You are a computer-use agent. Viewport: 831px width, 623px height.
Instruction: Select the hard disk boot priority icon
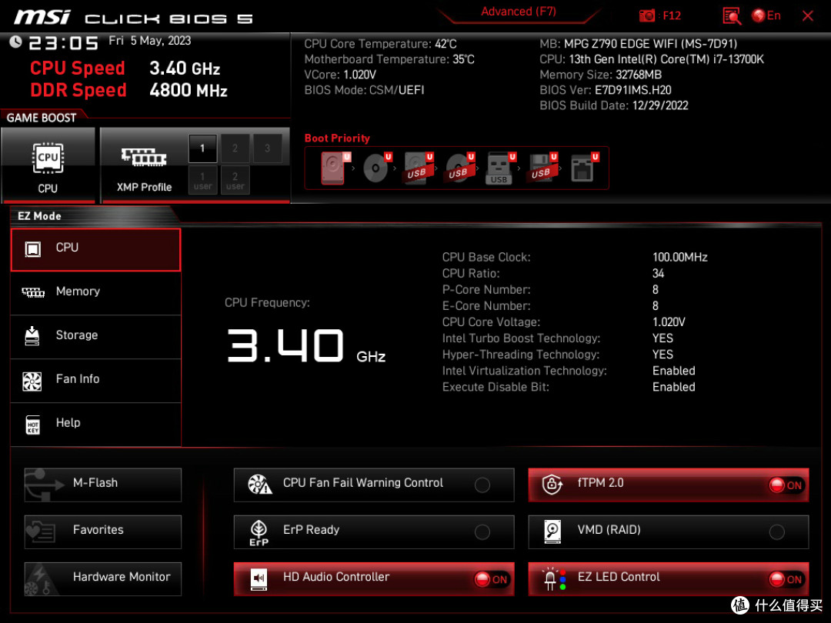(x=334, y=168)
